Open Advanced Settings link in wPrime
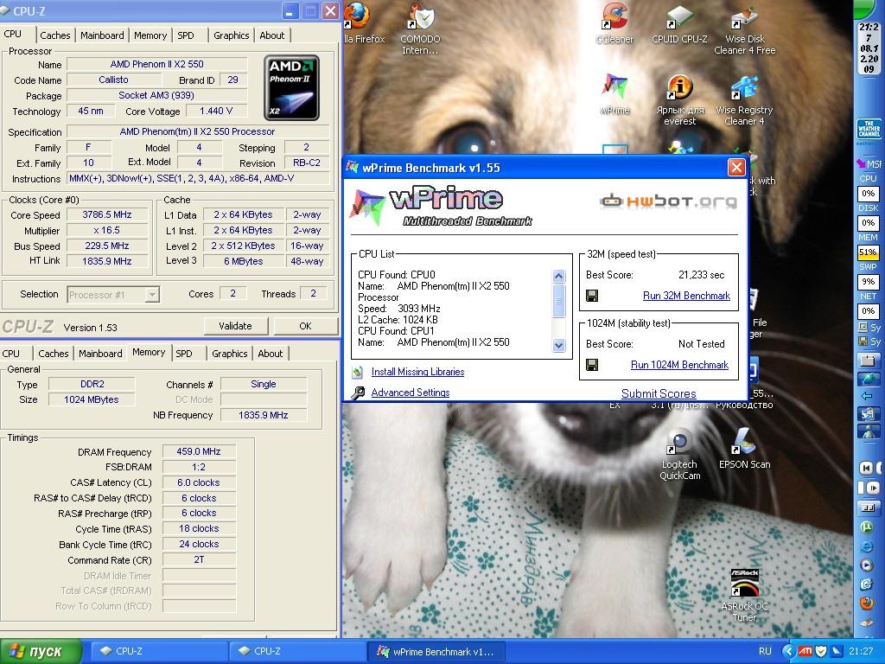885x664 pixels. [x=411, y=393]
